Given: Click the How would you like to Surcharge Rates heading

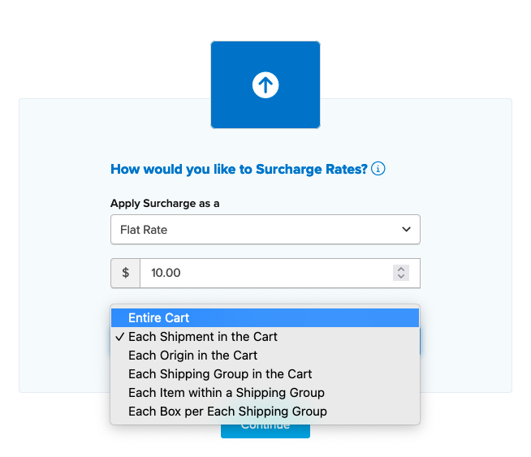Looking at the screenshot, I should click(x=239, y=169).
